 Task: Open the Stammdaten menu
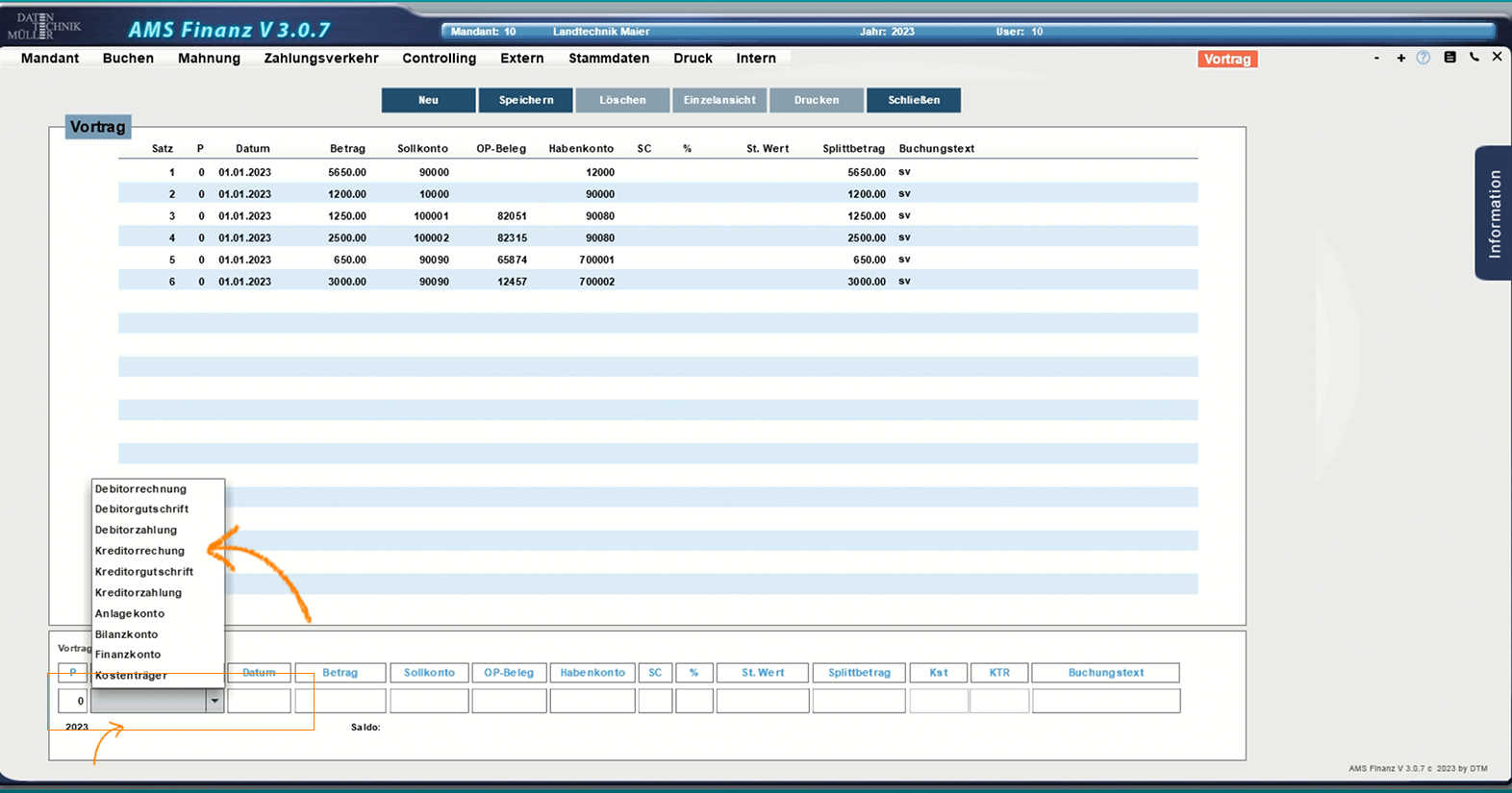(x=608, y=59)
